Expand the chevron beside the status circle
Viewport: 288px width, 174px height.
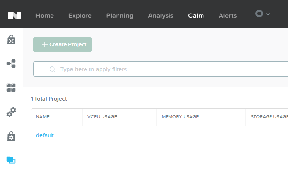coord(268,14)
